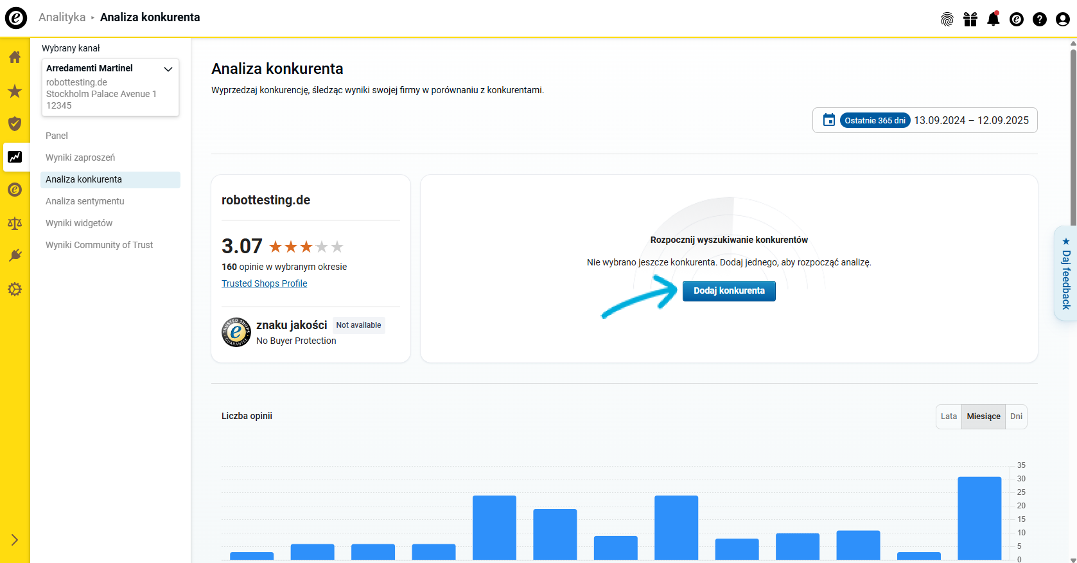Viewport: 1077px width, 563px height.
Task: Open the date range picker
Action: 924,120
